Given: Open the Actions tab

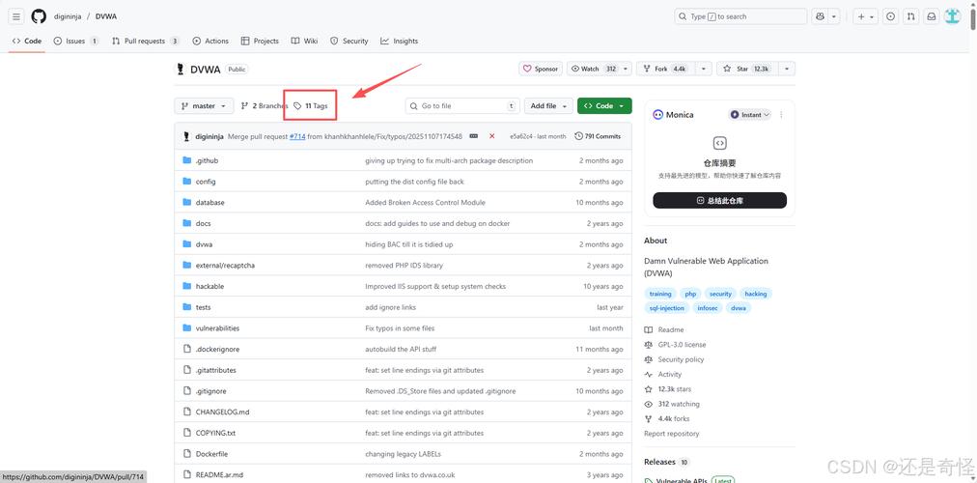Looking at the screenshot, I should 210,42.
